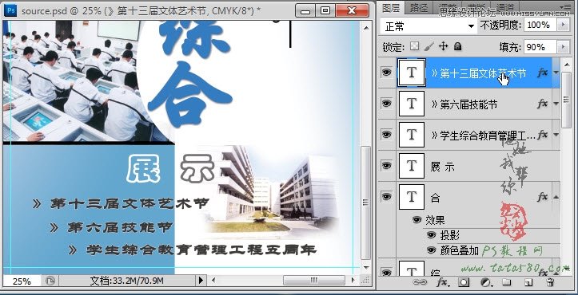
Task: Select T thumbnail of 第六届技能节 layer
Action: (412, 104)
